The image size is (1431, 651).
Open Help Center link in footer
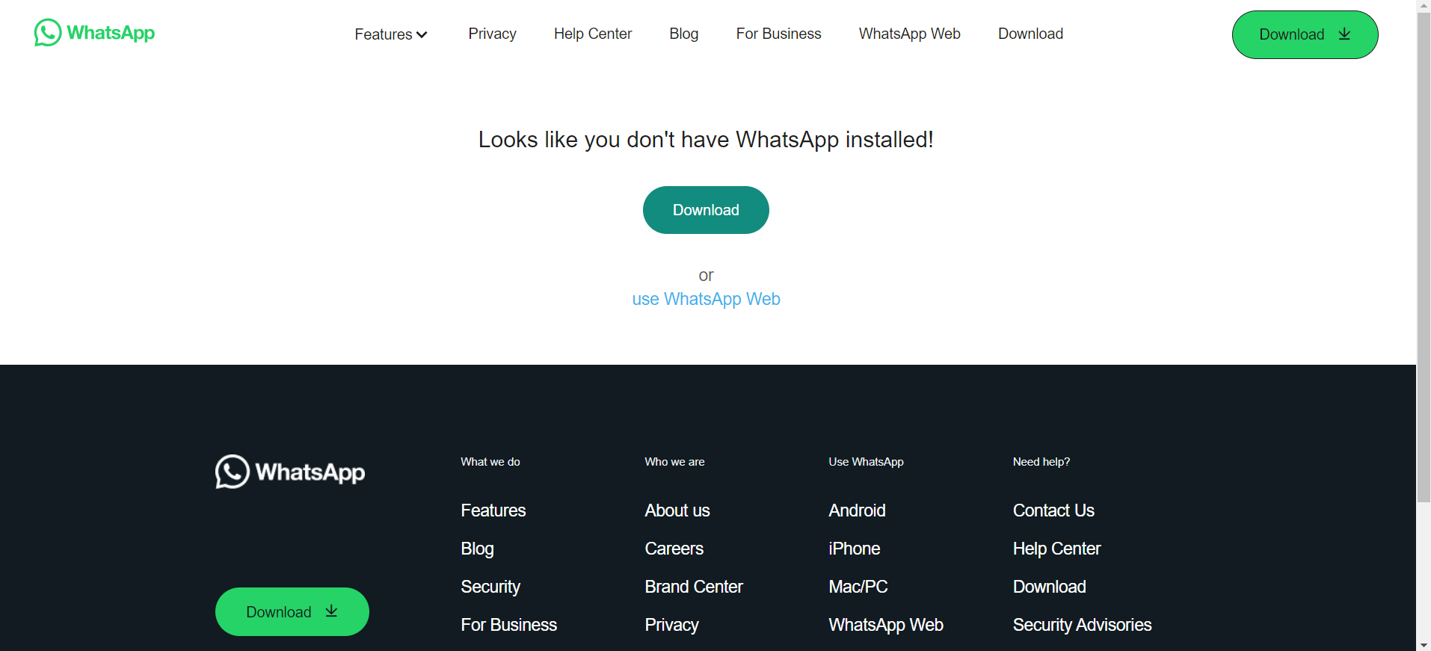point(1056,549)
